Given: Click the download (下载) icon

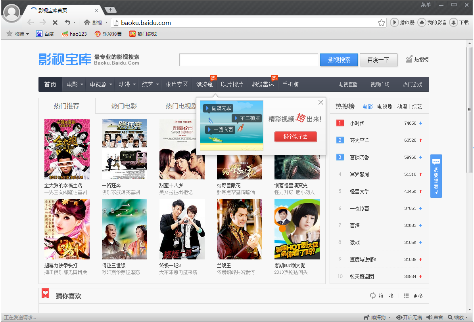Looking at the screenshot, I should point(454,23).
